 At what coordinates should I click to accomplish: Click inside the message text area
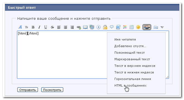pos(62,55)
